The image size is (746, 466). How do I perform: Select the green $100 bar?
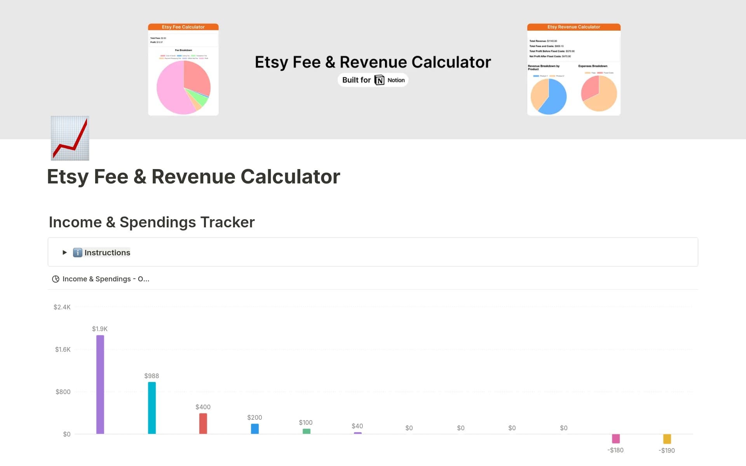(x=307, y=431)
